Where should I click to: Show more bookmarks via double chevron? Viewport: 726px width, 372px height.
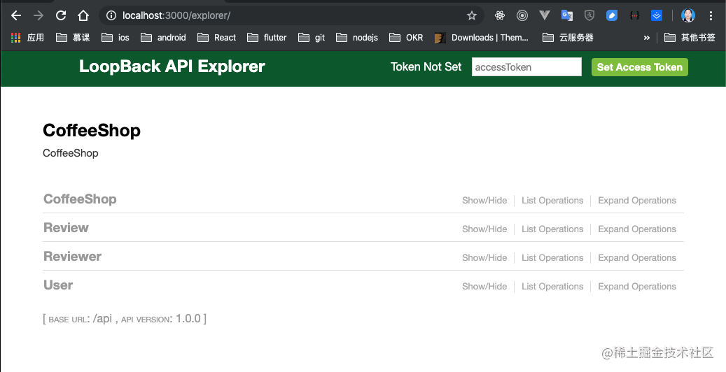coord(646,38)
